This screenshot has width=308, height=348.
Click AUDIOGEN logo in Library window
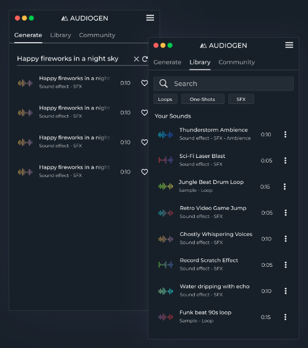click(223, 45)
